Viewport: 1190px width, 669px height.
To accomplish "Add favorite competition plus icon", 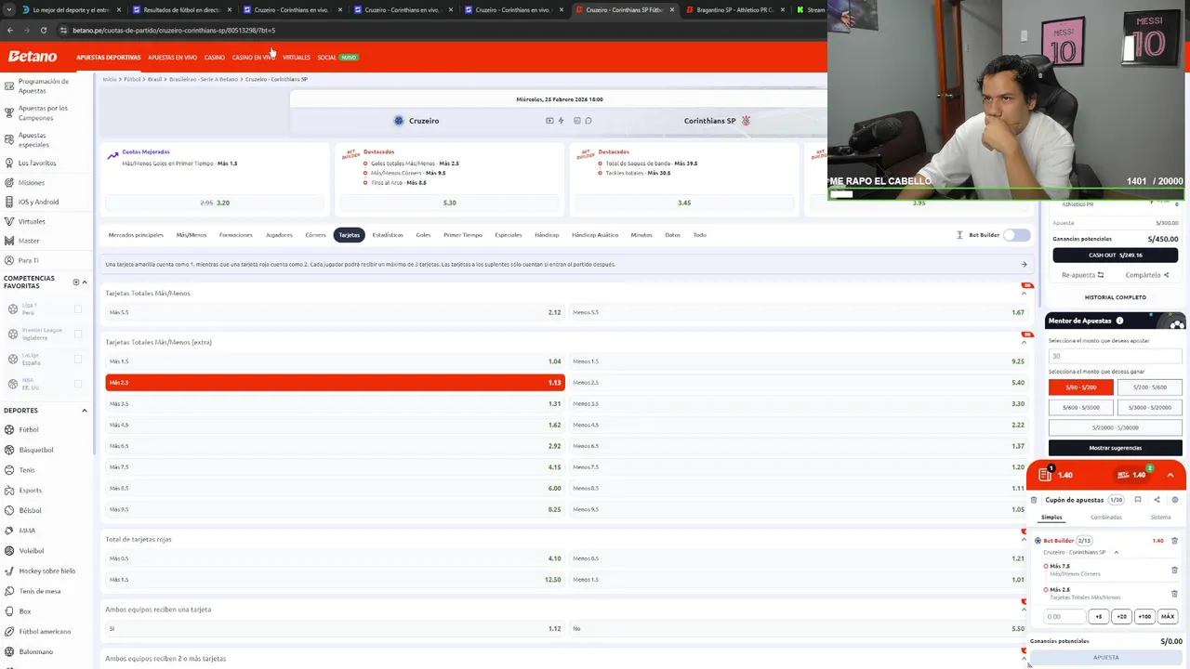I will [x=75, y=282].
